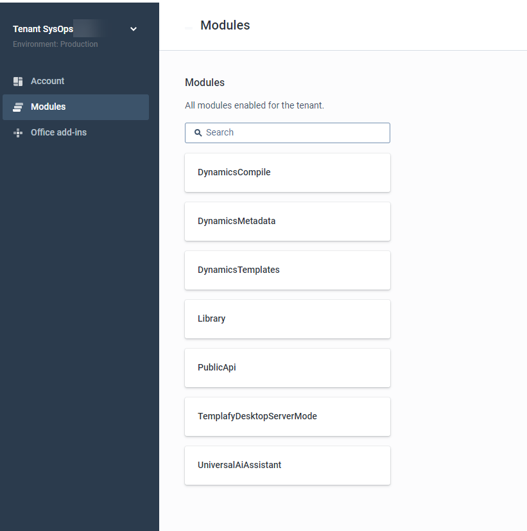Viewport: 527px width, 531px height.
Task: Click the Environment: Production label
Action: [x=55, y=44]
